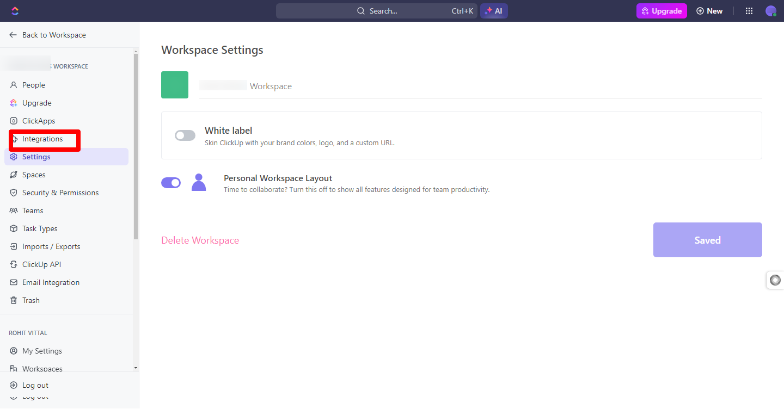
Task: Click the workspace name text field
Action: coord(480,86)
